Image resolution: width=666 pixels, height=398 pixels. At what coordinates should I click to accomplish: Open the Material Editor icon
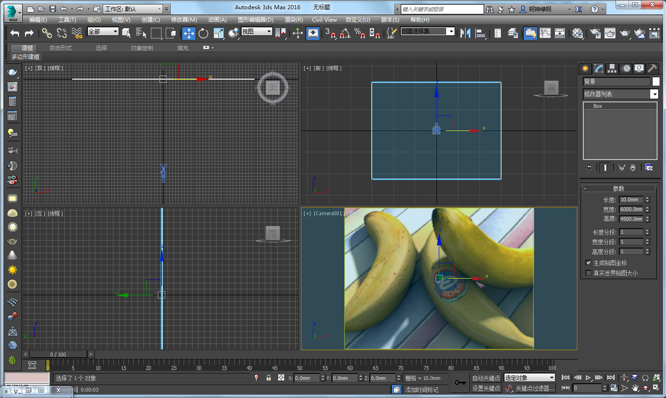(x=578, y=33)
